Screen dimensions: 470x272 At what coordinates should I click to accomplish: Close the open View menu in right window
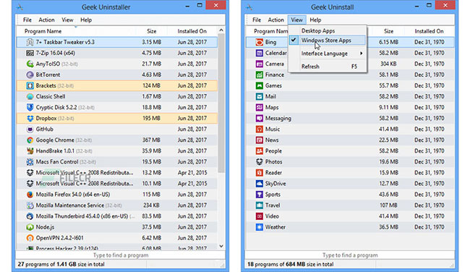296,20
